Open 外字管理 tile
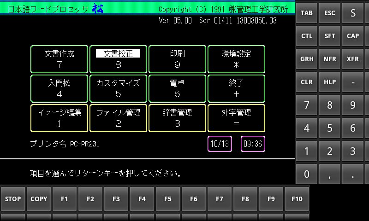Screen dimensions: 369x221 (236, 118)
